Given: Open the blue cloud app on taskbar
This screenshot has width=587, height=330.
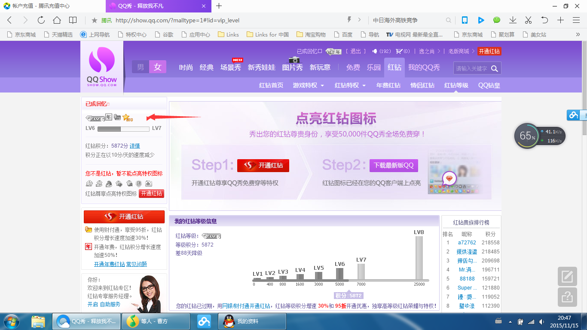Looking at the screenshot, I should 204,321.
